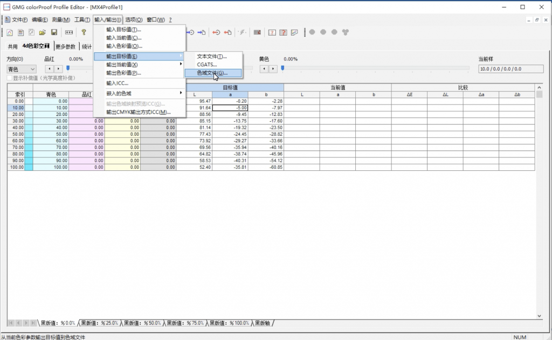
Task: Open the 黑版值 %25.0% sheet tab
Action: [x=100, y=323]
